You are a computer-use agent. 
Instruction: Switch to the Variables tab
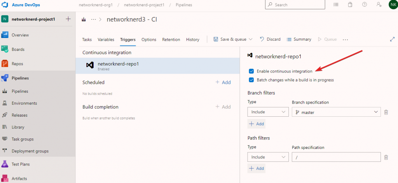pos(106,40)
